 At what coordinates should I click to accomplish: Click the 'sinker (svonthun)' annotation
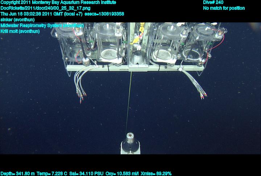pos(17,20)
